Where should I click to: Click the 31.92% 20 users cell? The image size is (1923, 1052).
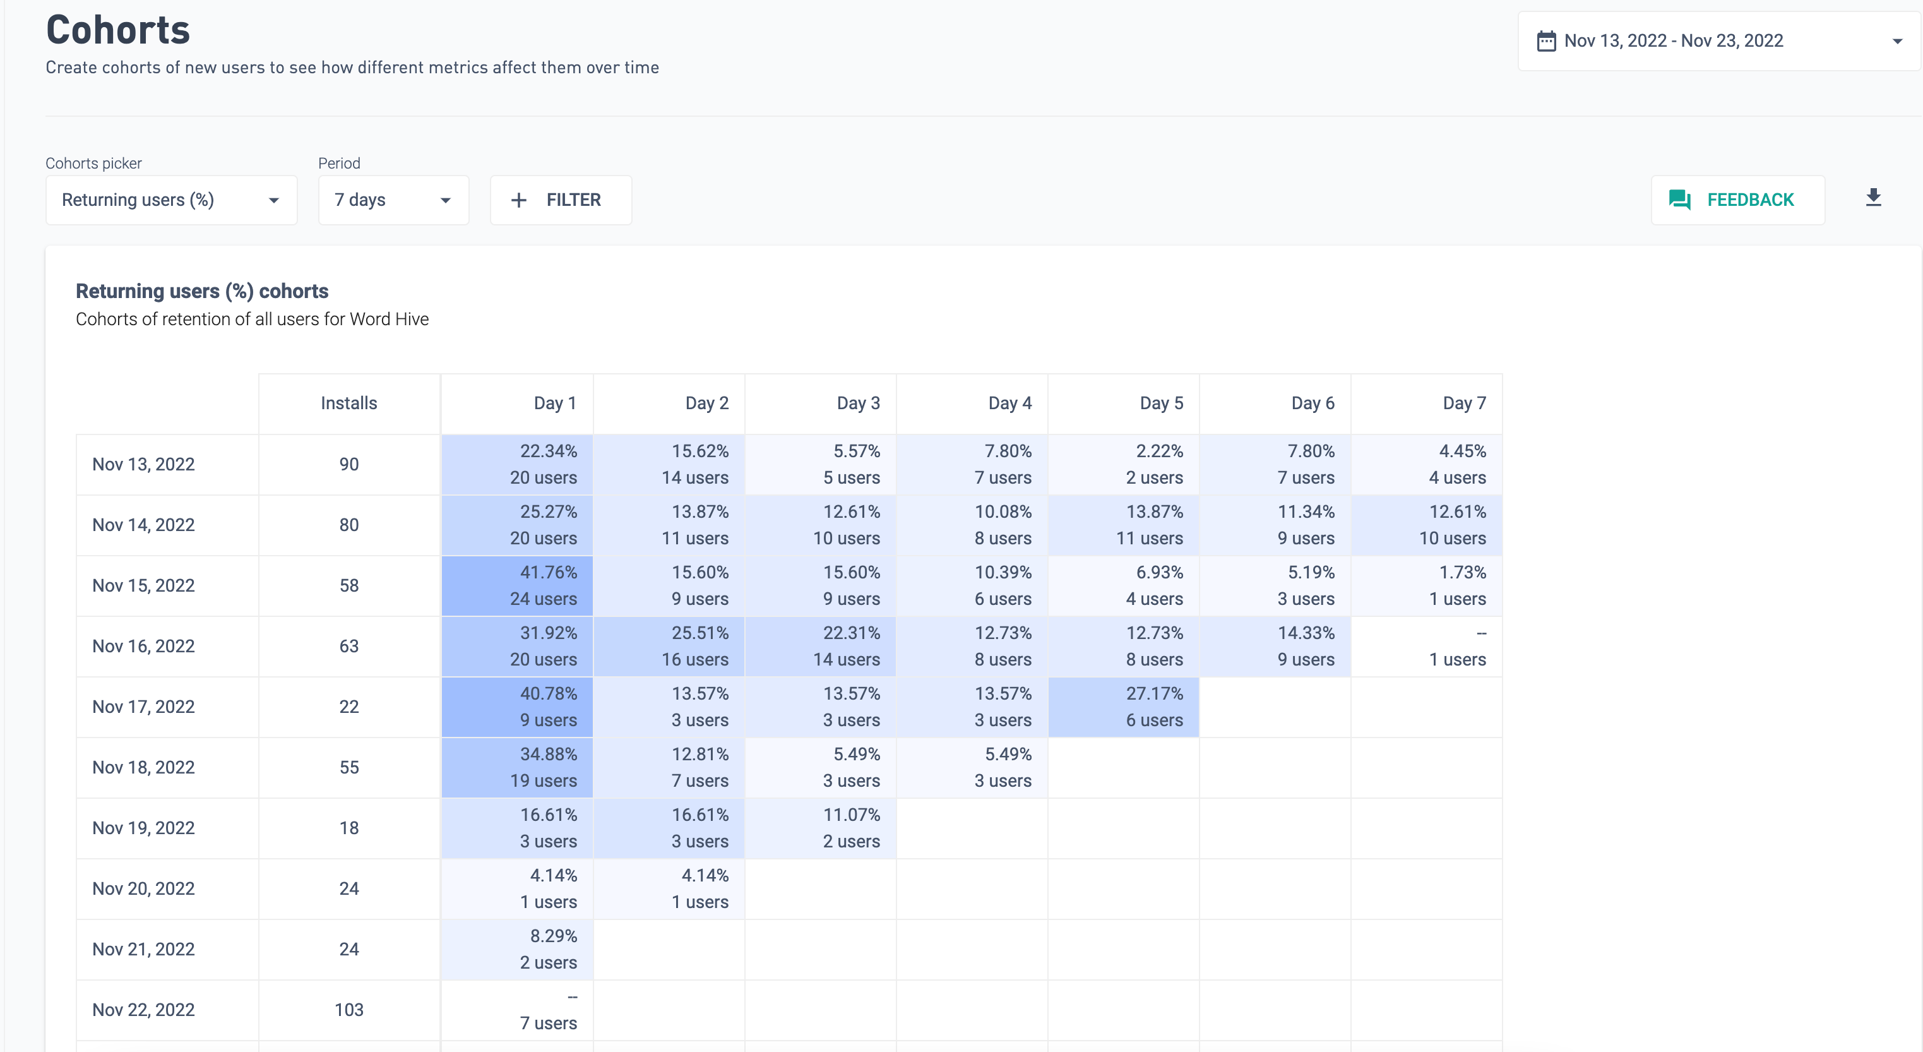pos(517,646)
